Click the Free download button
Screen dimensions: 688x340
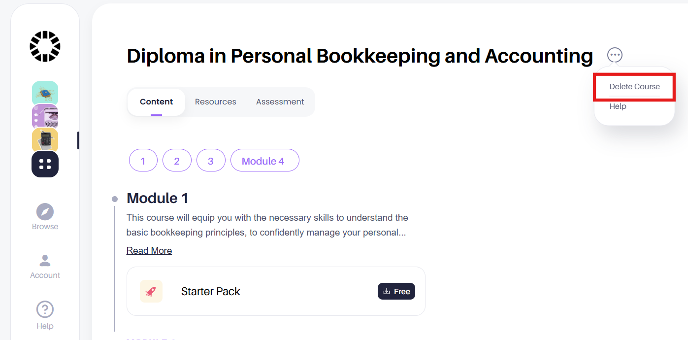tap(396, 291)
